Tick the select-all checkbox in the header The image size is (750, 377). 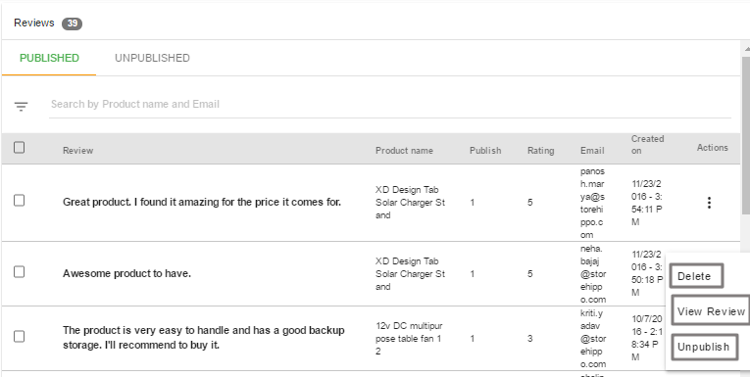(x=20, y=147)
